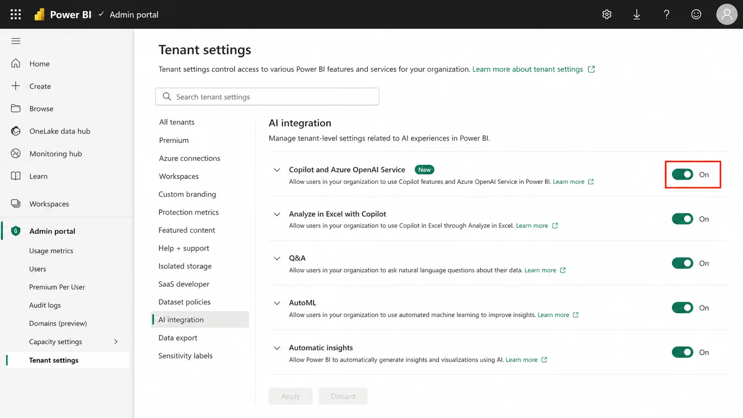Select AI integration category
The width and height of the screenshot is (743, 418).
pos(200,319)
